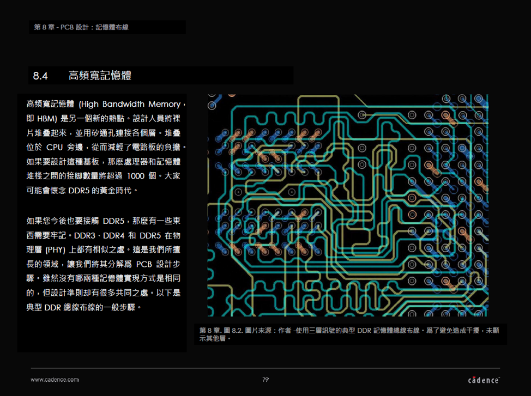Open the www.cadence.com footer link
The height and width of the screenshot is (396, 531).
[55, 380]
